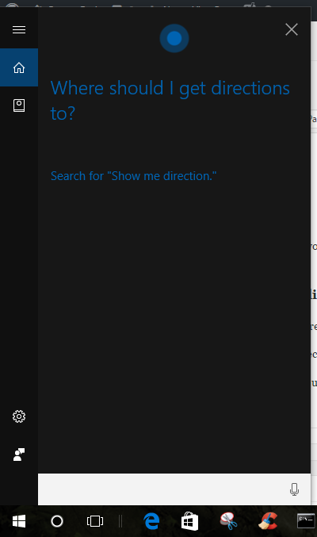This screenshot has width=317, height=537.
Task: Launch the Snipping Tool from taskbar
Action: 228,521
